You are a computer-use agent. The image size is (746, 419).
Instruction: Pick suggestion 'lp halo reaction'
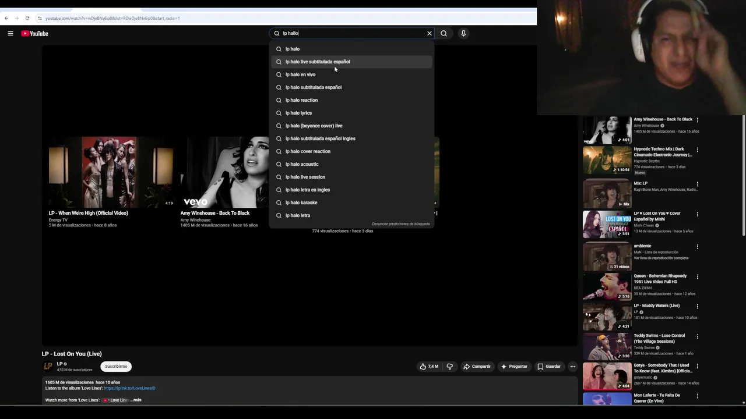tap(351, 100)
